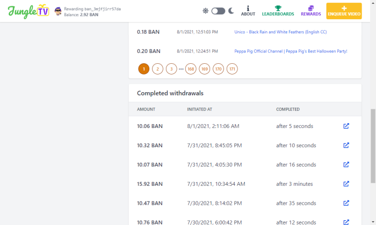
Task: Click the moon dark-mode icon
Action: click(231, 11)
